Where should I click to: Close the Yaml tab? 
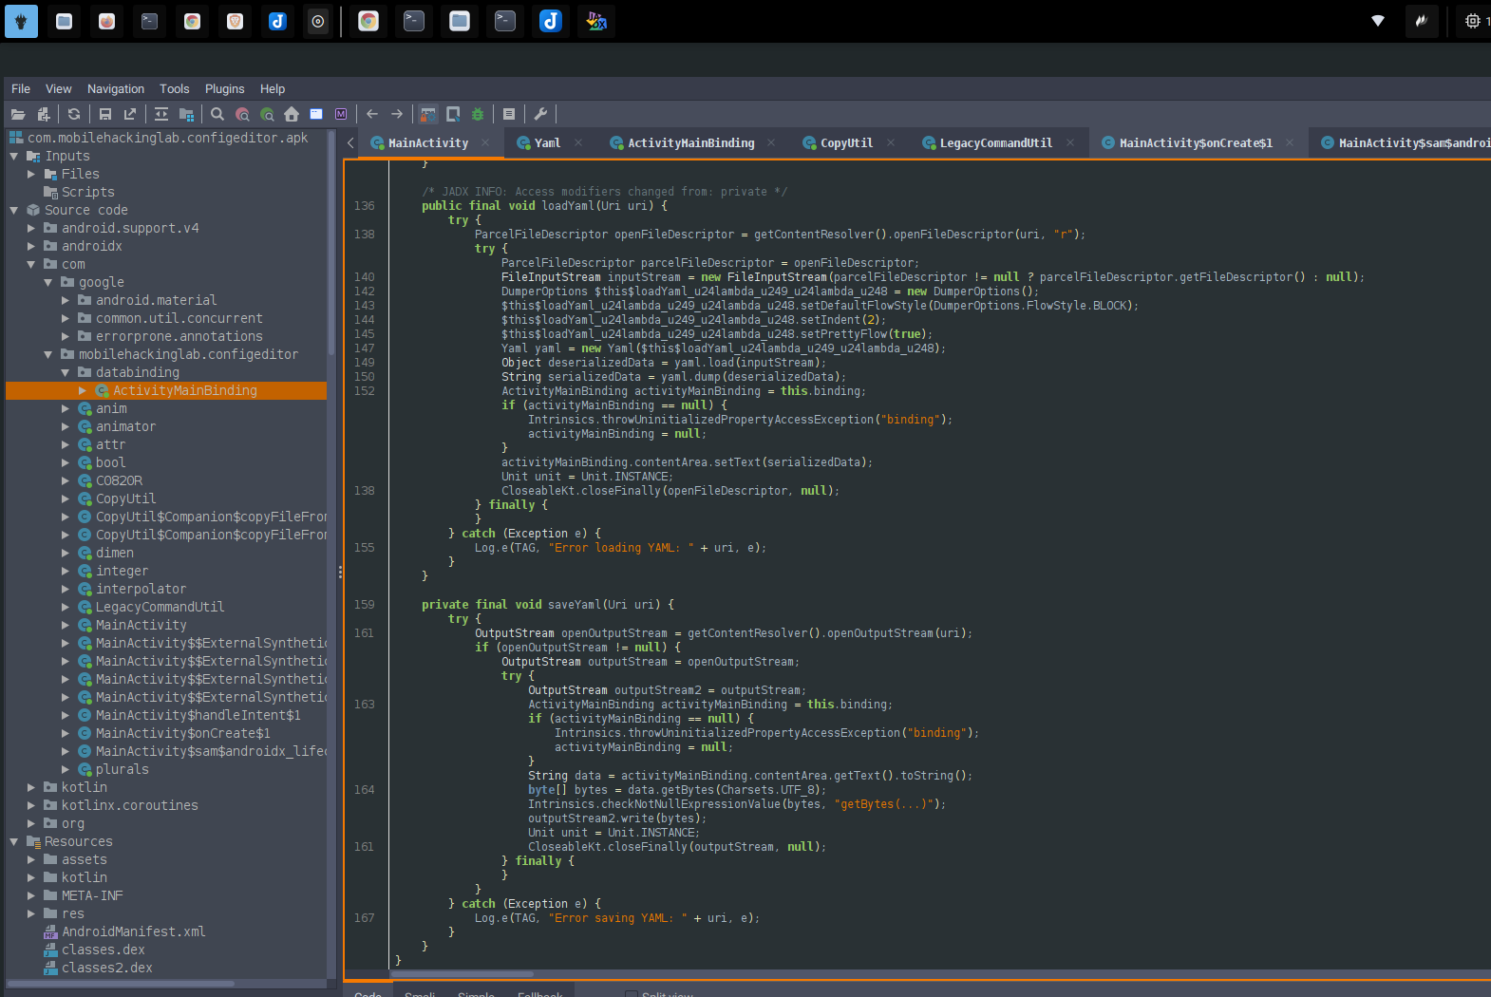coord(577,142)
